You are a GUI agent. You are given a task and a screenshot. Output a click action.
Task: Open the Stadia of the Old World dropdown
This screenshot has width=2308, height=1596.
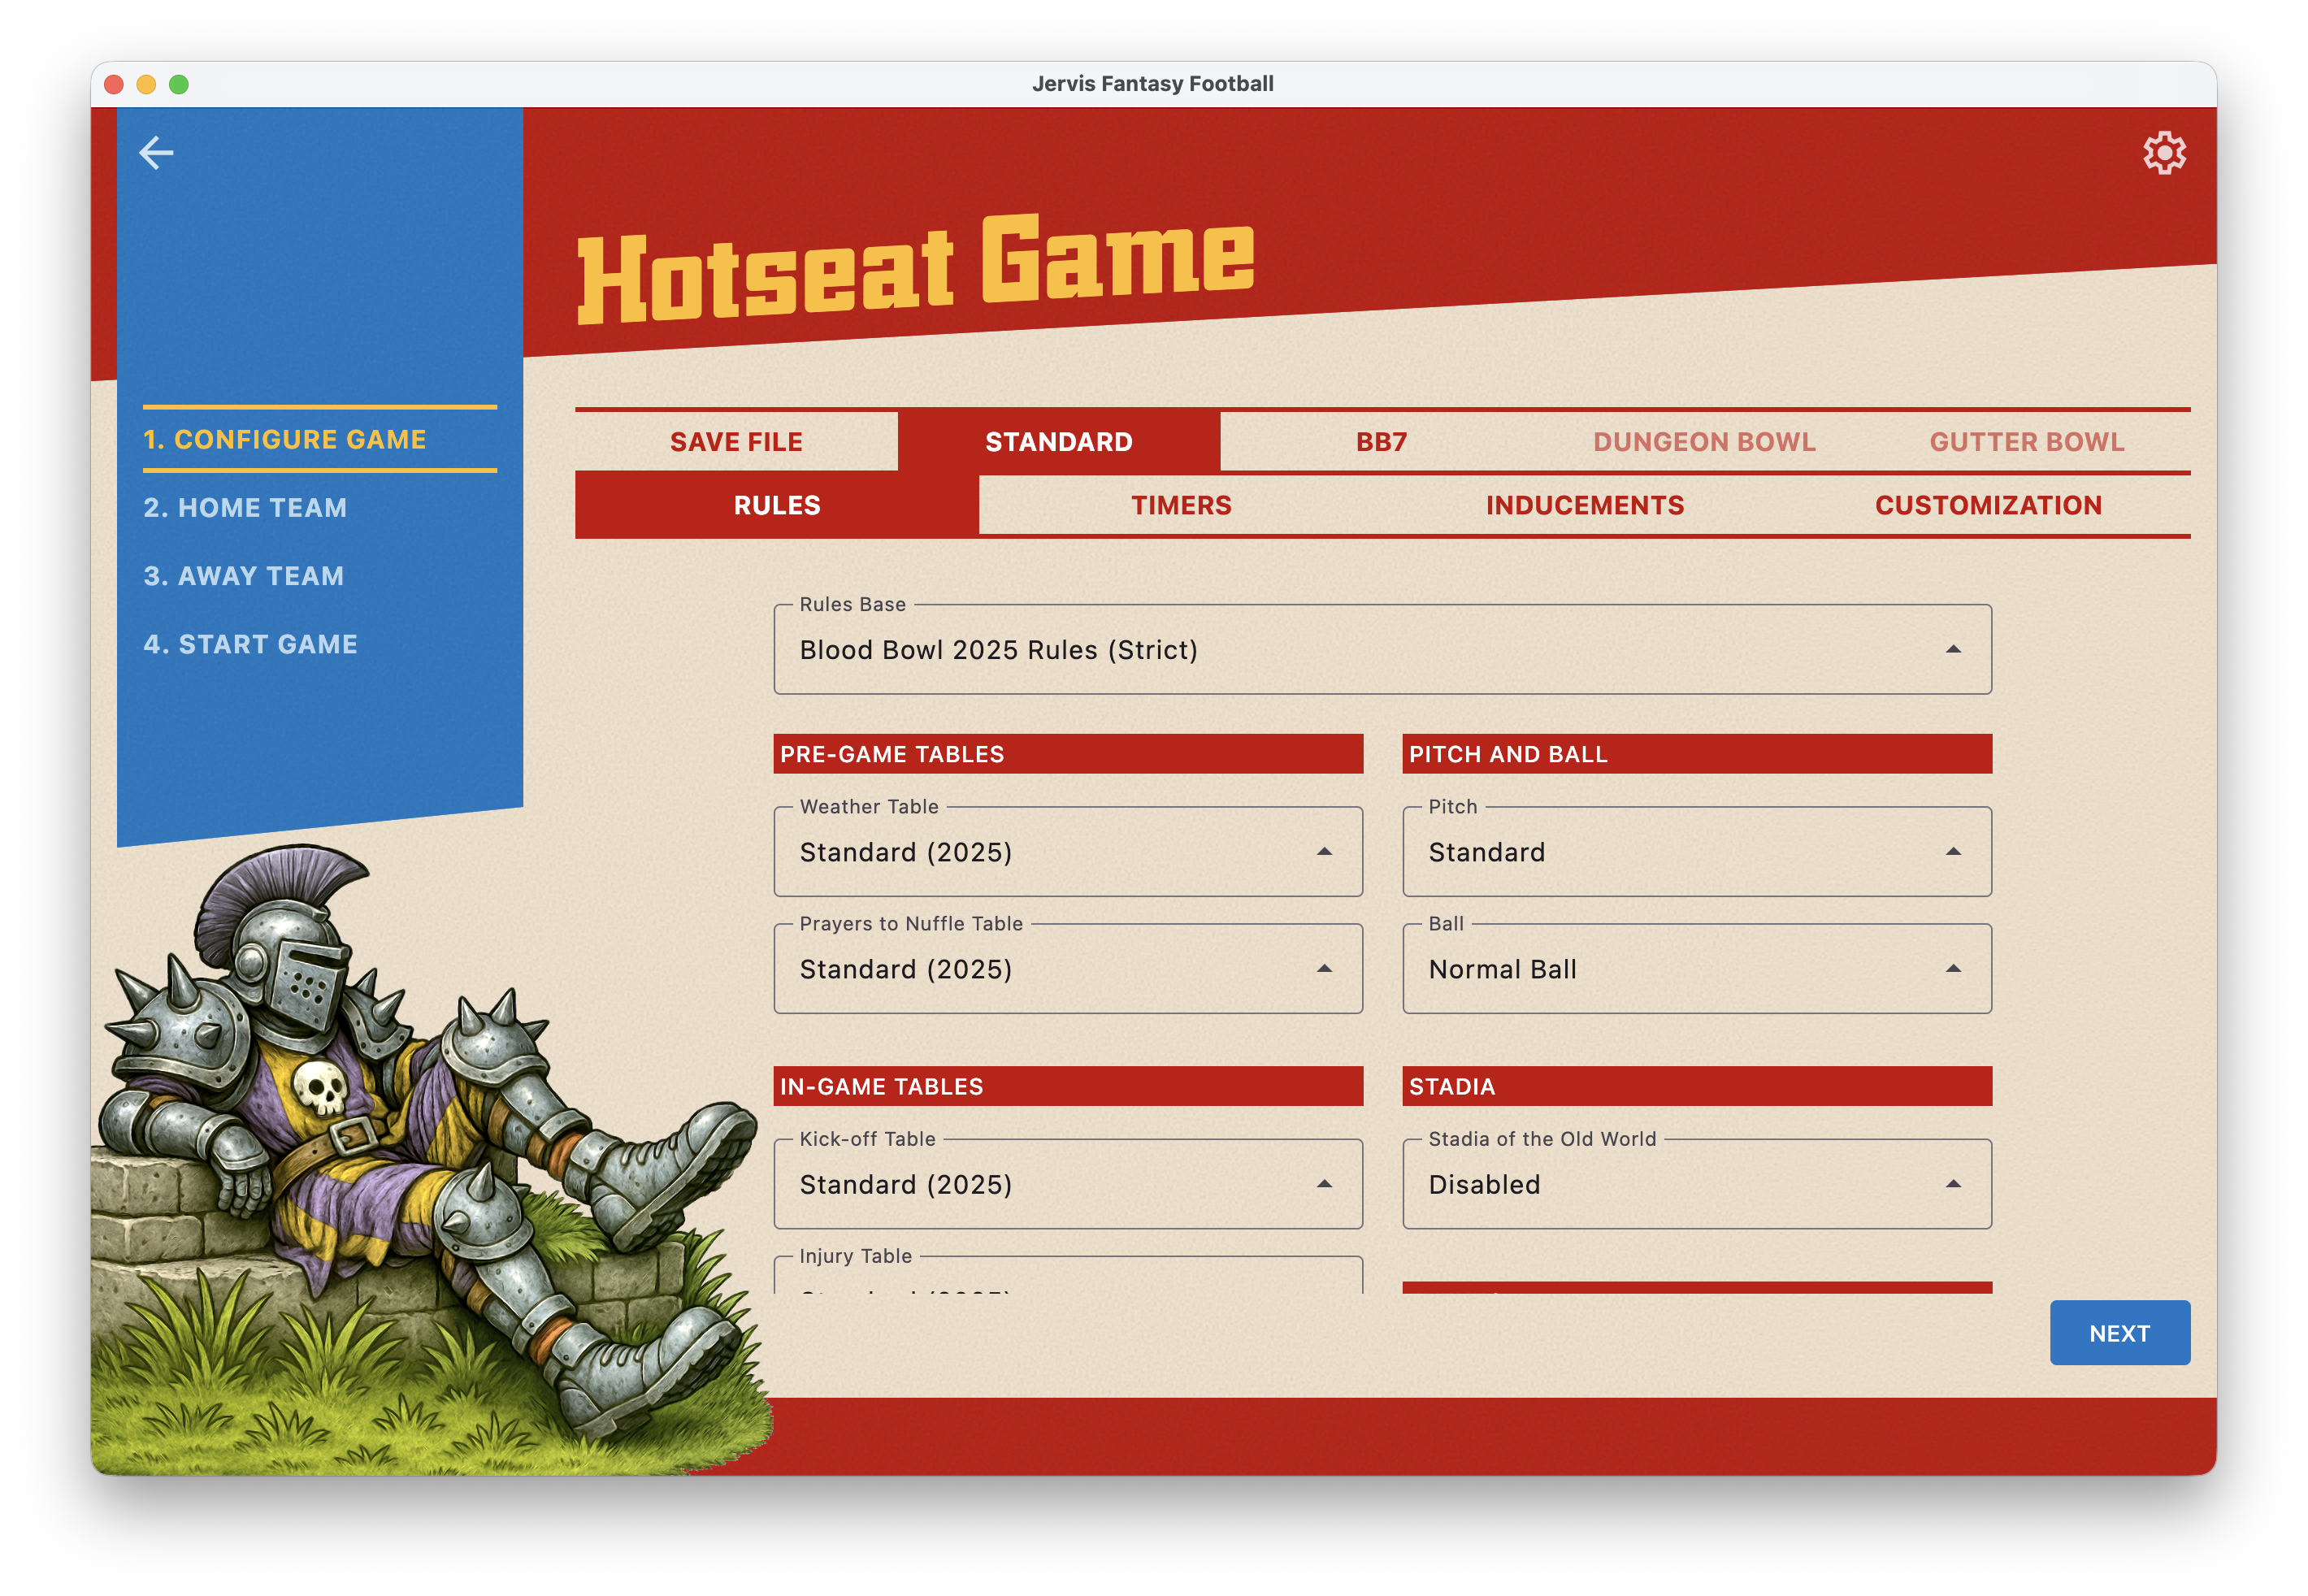[x=1697, y=1183]
